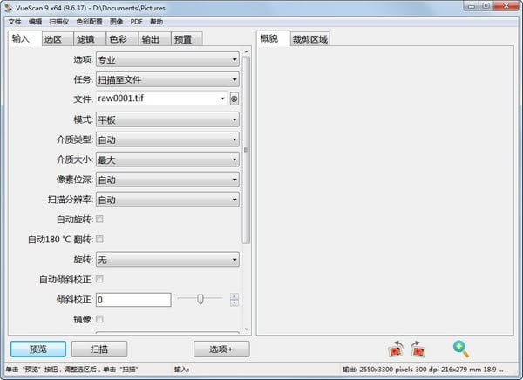
Task: Toggle the 自动倾斜校正 checkbox
Action: (99, 279)
